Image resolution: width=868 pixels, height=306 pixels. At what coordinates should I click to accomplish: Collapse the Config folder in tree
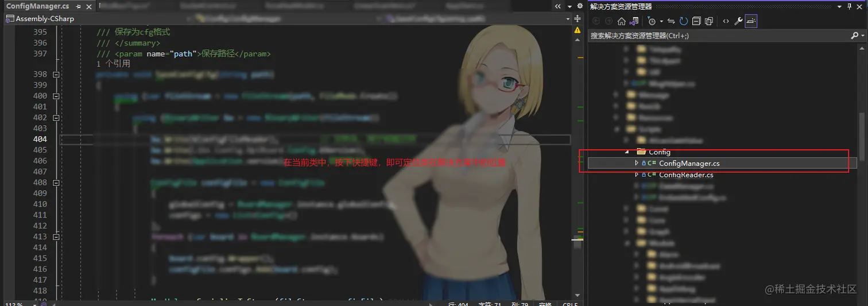pyautogui.click(x=626, y=152)
